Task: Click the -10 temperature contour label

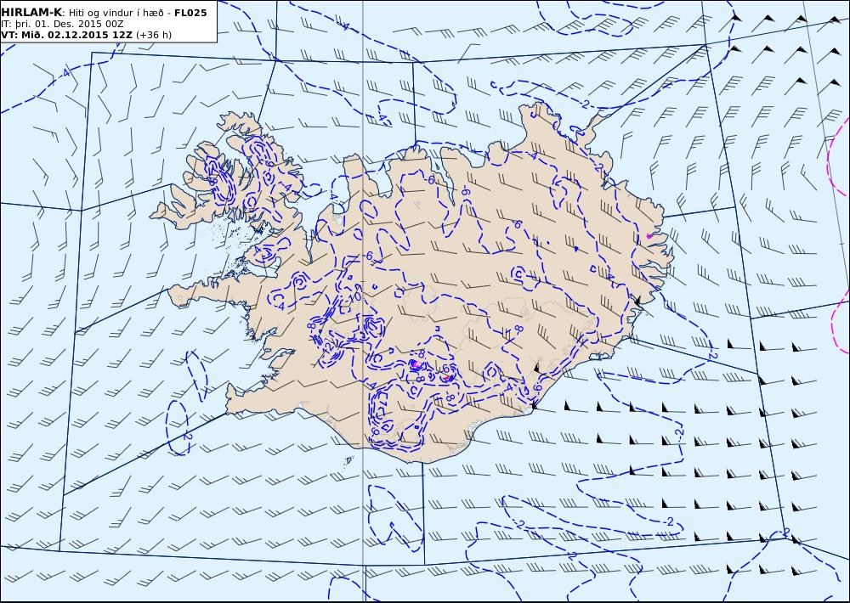Action: pyautogui.click(x=354, y=297)
